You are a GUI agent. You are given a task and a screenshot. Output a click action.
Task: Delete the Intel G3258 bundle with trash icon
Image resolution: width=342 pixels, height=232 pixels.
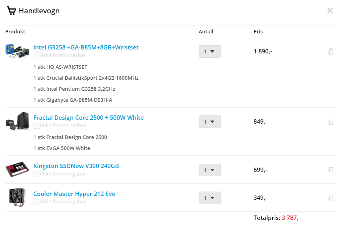pos(331,51)
